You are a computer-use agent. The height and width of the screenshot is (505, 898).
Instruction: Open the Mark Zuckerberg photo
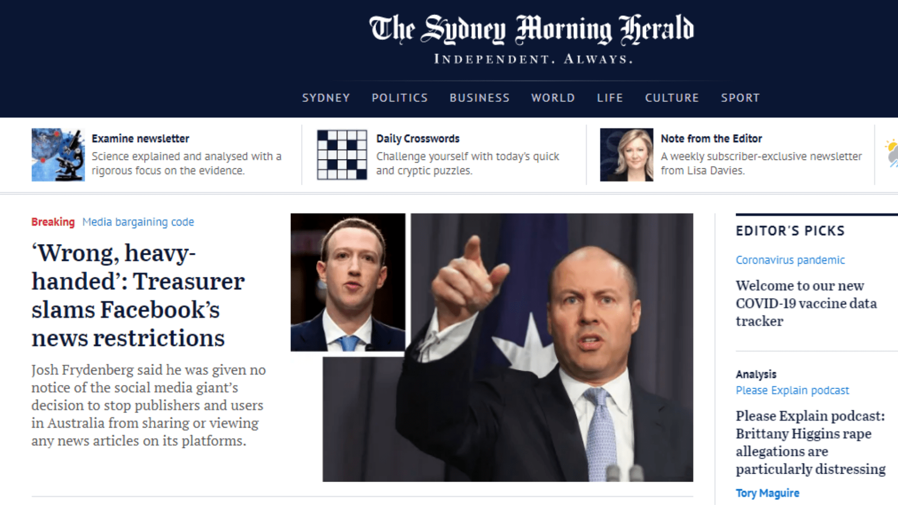click(348, 282)
